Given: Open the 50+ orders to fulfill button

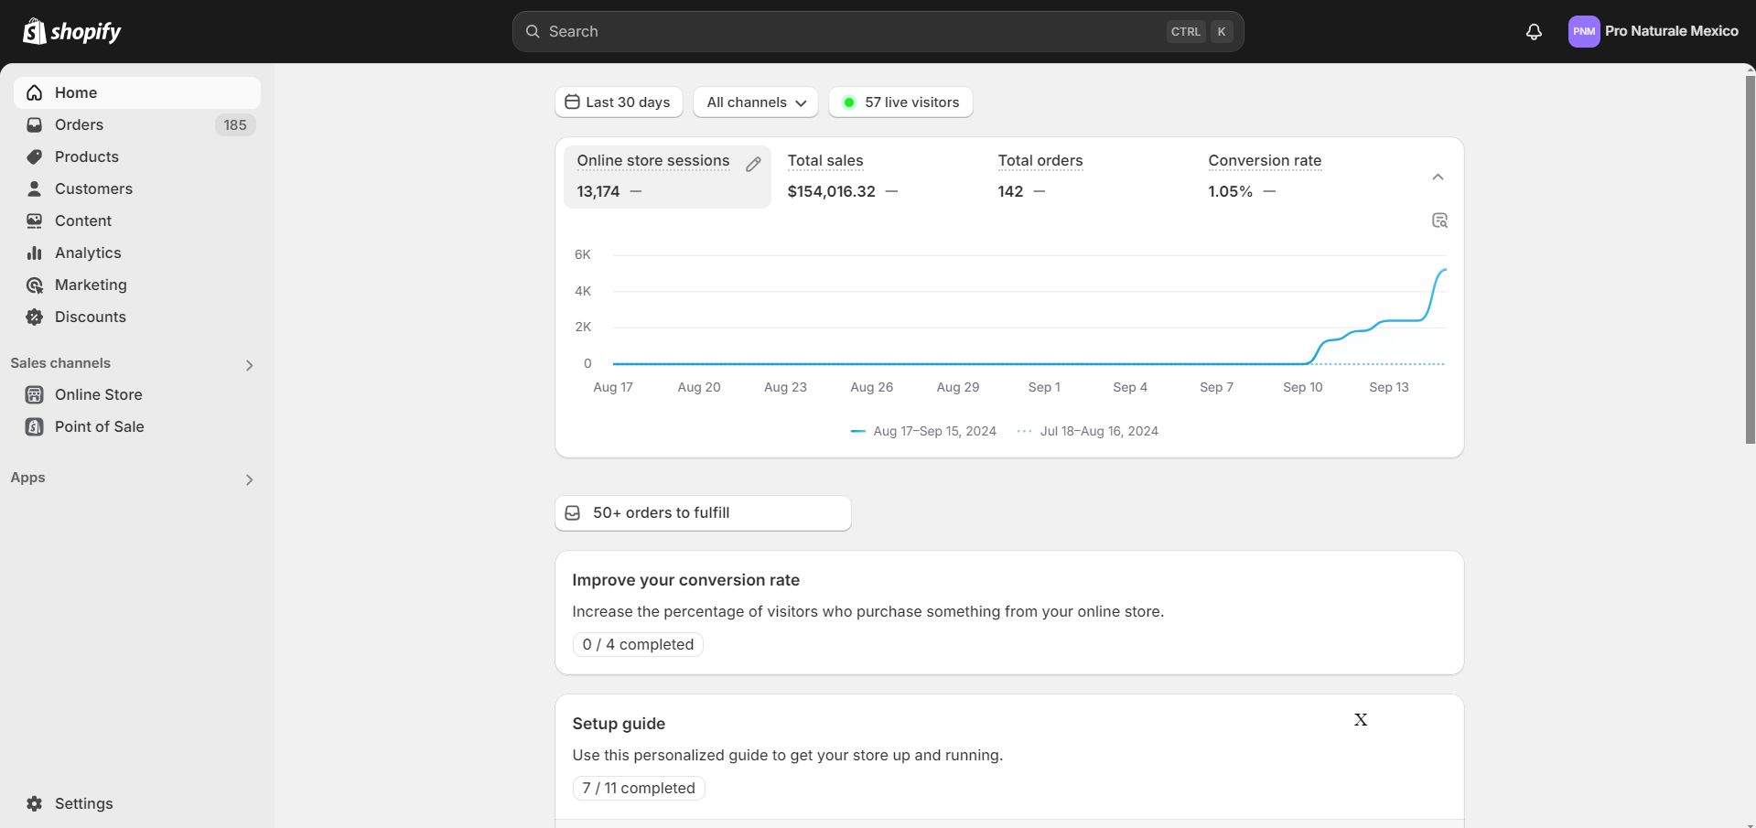Looking at the screenshot, I should (703, 513).
